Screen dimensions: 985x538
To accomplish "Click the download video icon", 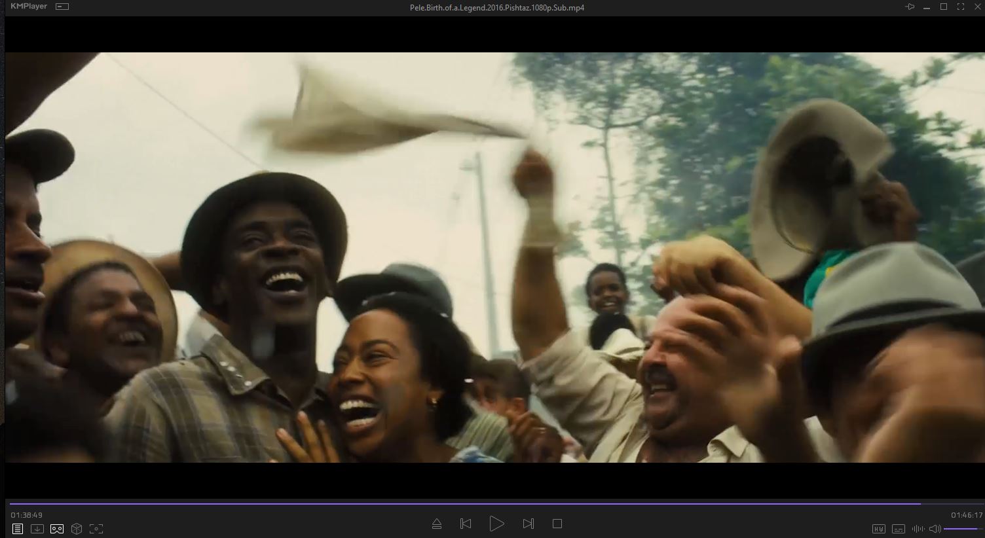I will [x=37, y=529].
